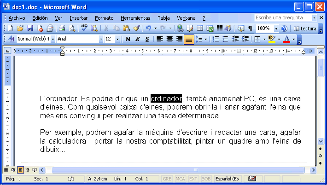Screen dimensions: 327x185
Task: Open the Archivo menu
Action: [x=17, y=18]
